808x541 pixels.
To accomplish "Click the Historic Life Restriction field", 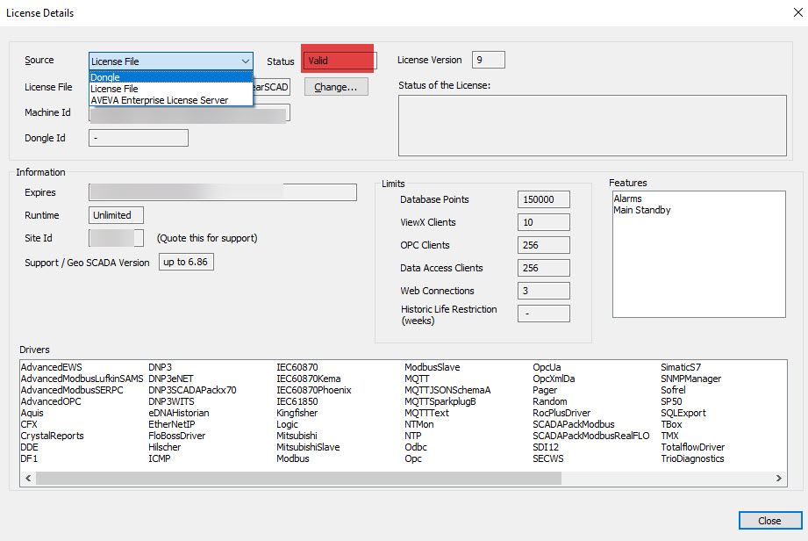I will click(544, 313).
